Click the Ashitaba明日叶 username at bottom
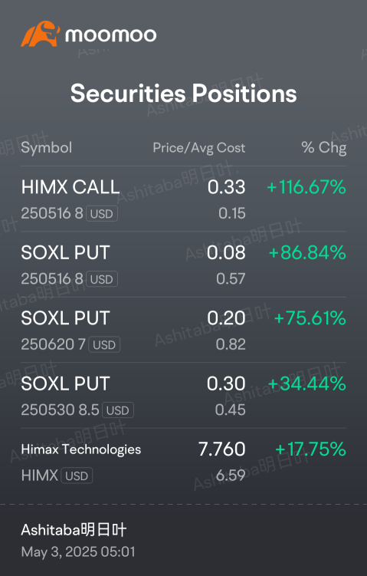Viewport: 367px width, 576px height. [74, 530]
